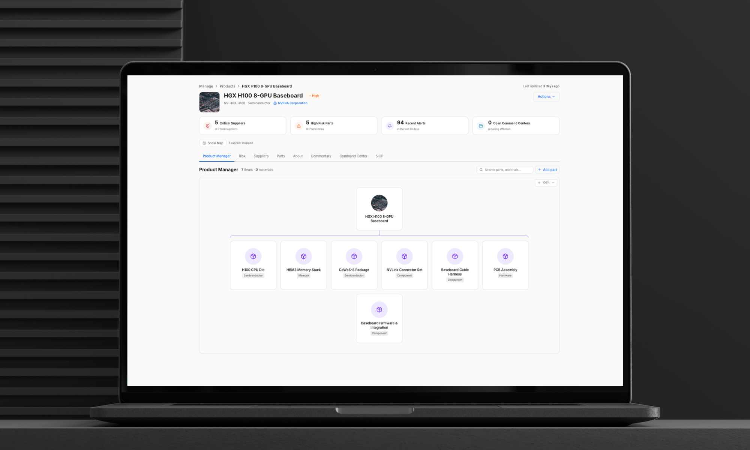Click the '1 supplier mapped' text
The width and height of the screenshot is (750, 450).
(241, 143)
